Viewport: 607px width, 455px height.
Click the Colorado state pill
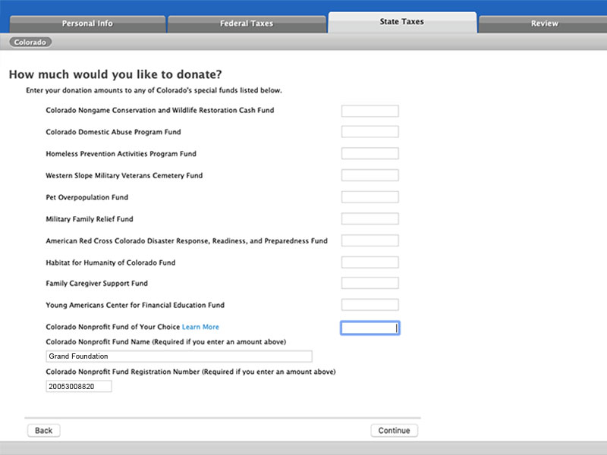coord(30,42)
